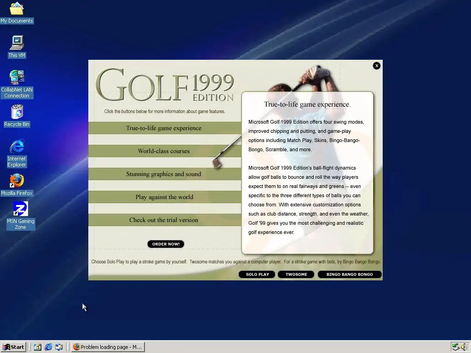Click quick launch notepad-style icon
471x353 pixels.
(x=38, y=347)
